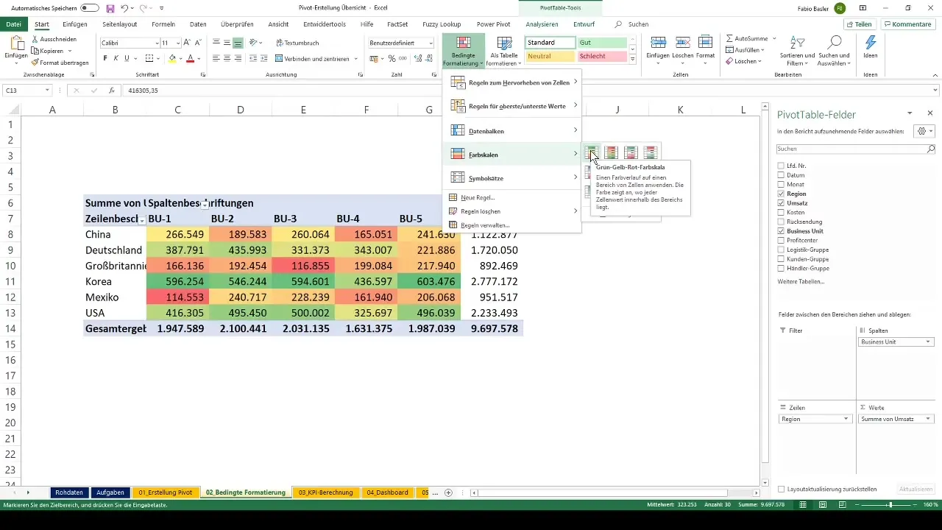This screenshot has width=942, height=530.
Task: Check the Lfd. Nr. field
Action: 782,166
